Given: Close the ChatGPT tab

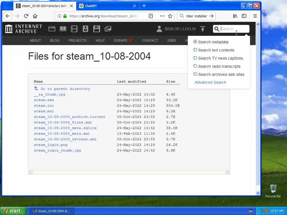Looking at the screenshot, I should 134,6.
